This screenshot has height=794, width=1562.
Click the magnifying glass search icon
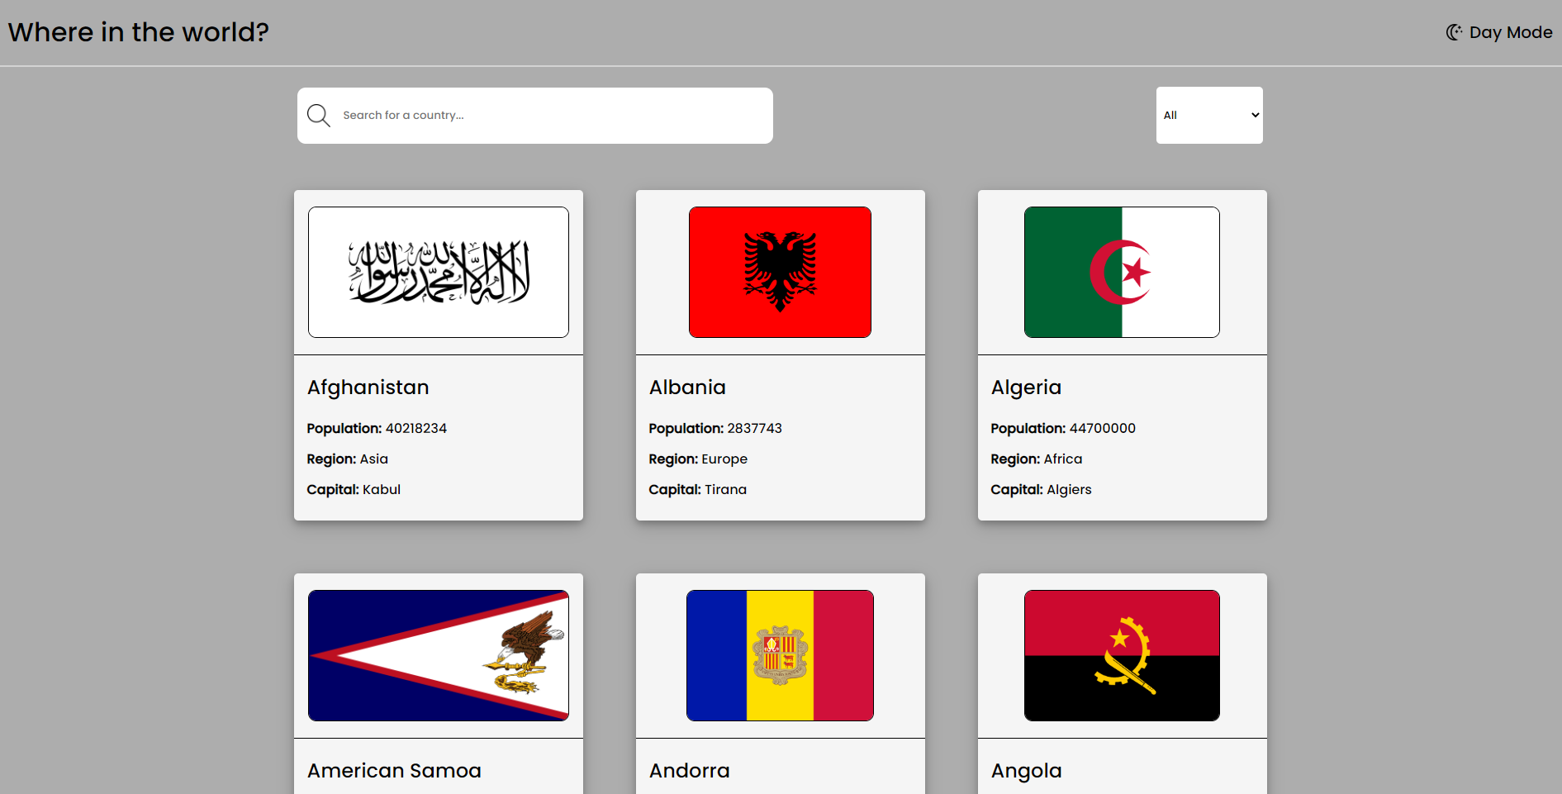pos(318,115)
